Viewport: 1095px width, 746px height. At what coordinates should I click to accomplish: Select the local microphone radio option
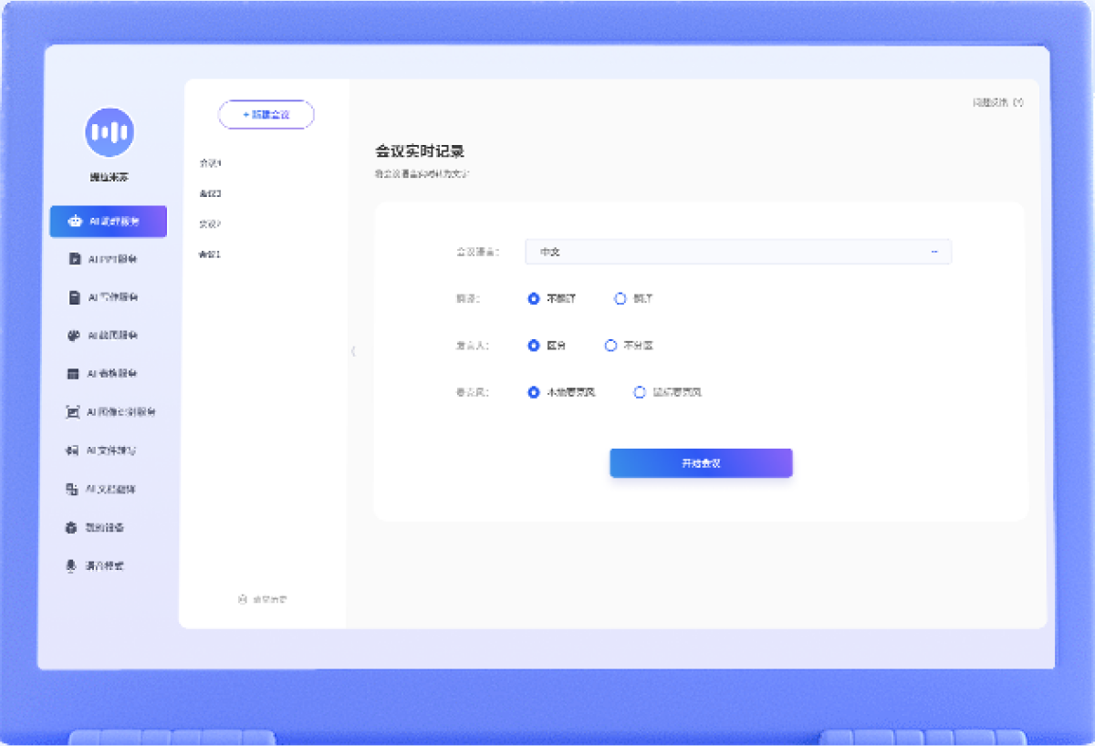point(562,392)
